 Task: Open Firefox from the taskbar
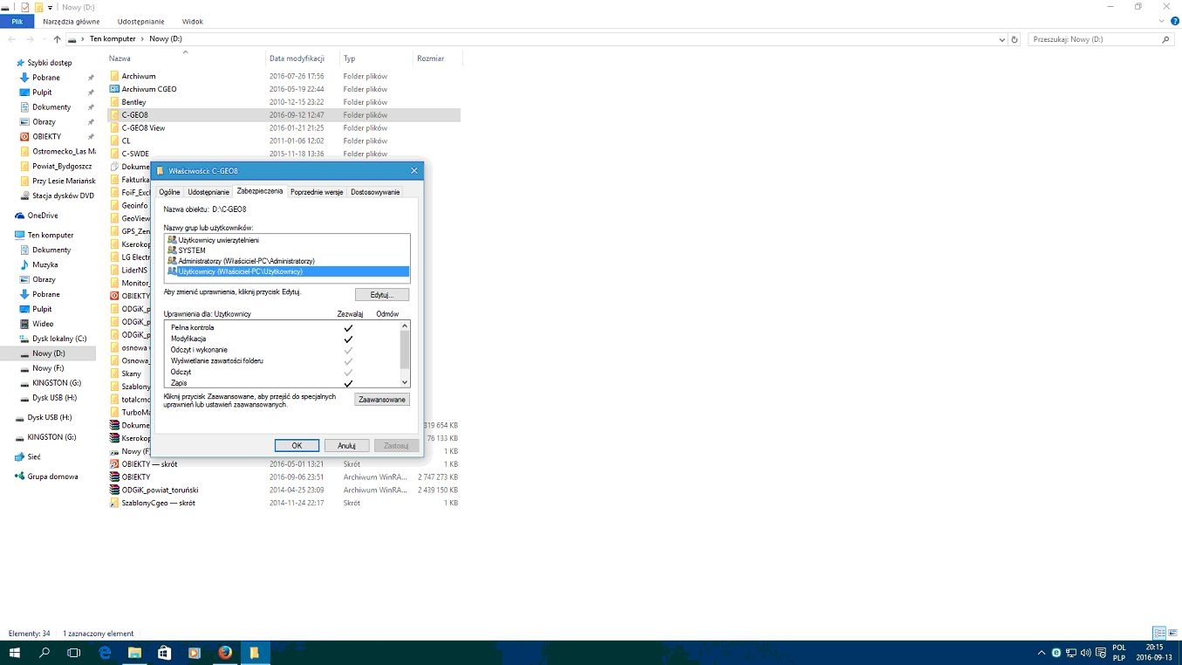[x=224, y=653]
